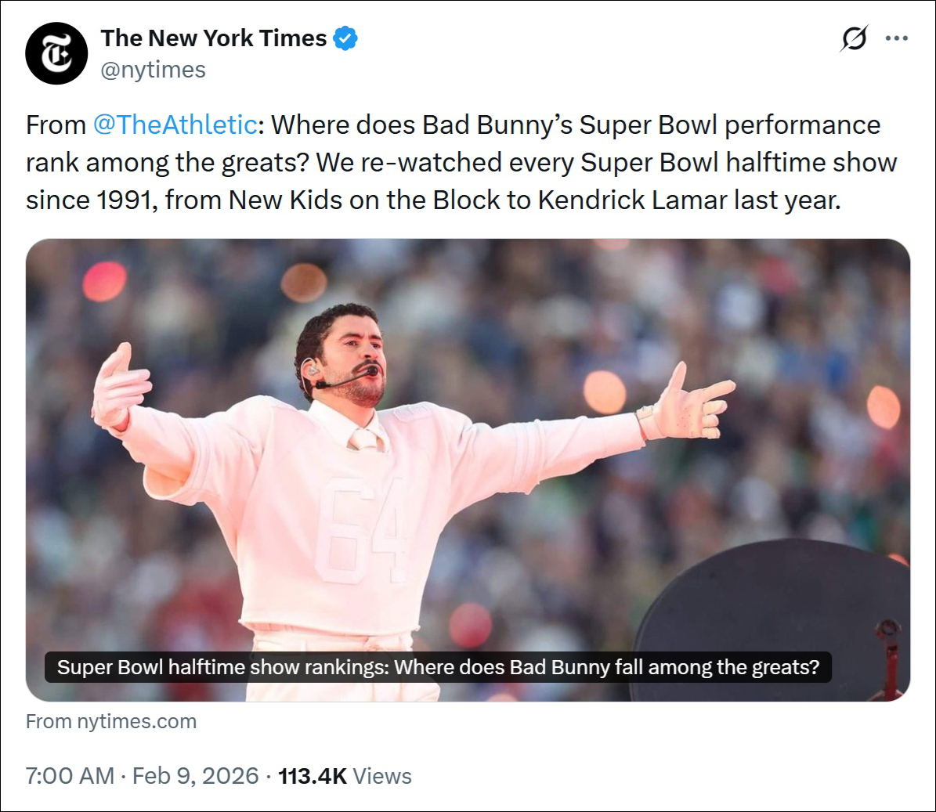This screenshot has width=936, height=812.
Task: Open the 'From nytimes.com' source link
Action: click(111, 721)
